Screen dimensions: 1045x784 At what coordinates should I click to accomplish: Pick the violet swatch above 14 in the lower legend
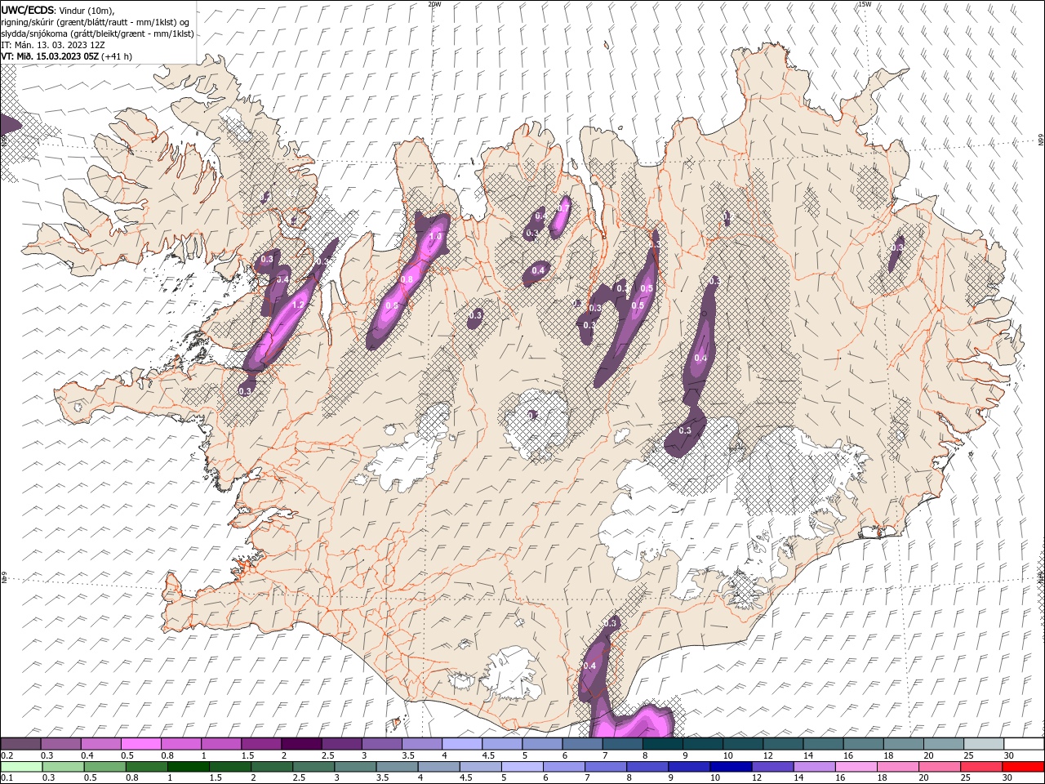pyautogui.click(x=813, y=767)
